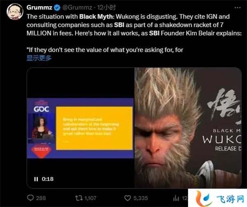This screenshot has width=247, height=207.
Task: Click the 12小时 timestamp link
Action: [x=107, y=7]
